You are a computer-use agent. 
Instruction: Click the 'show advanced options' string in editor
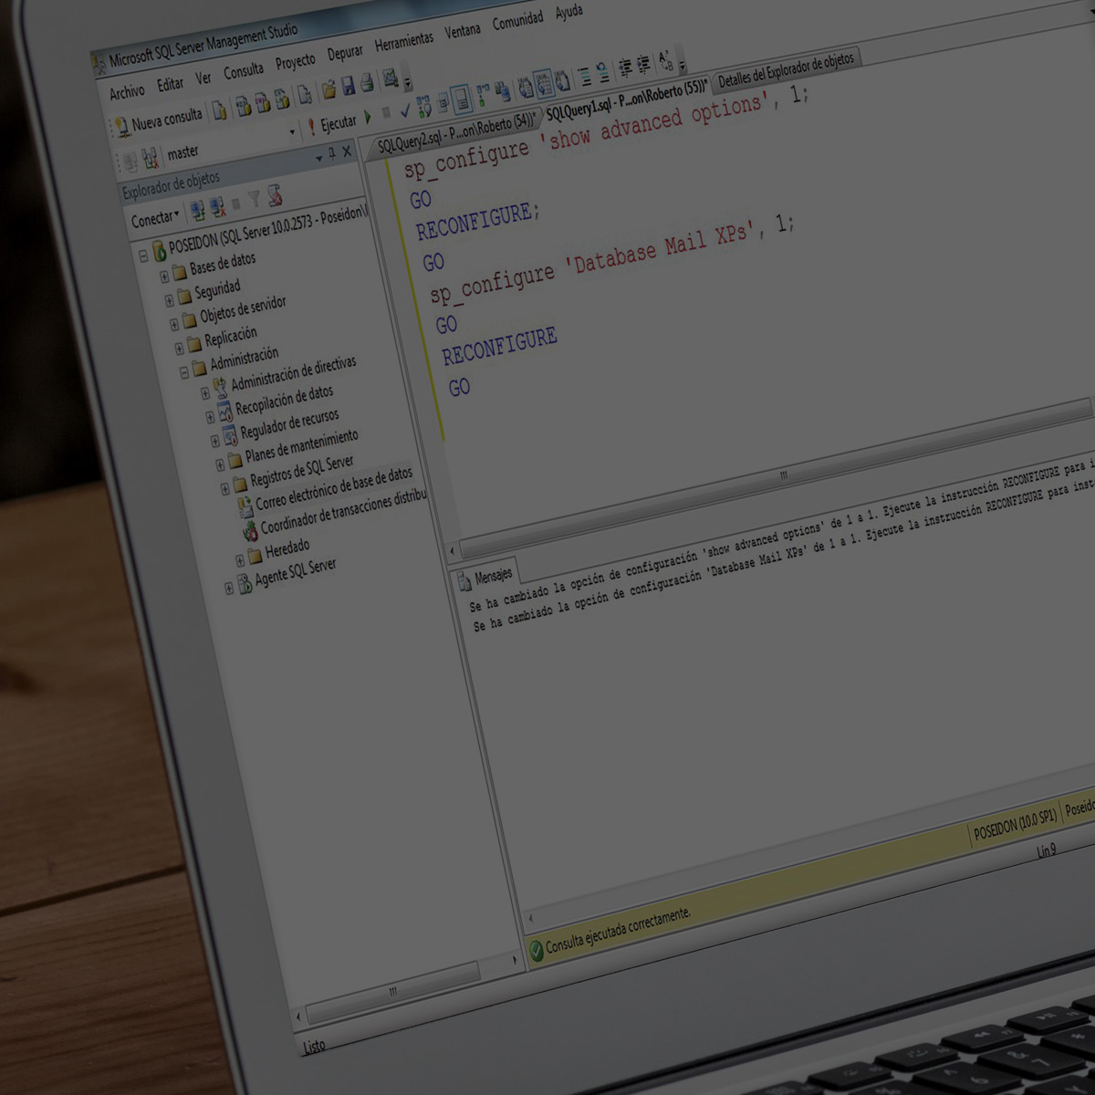click(x=655, y=123)
